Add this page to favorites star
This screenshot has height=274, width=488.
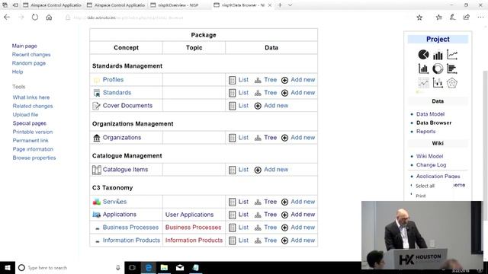click(419, 18)
